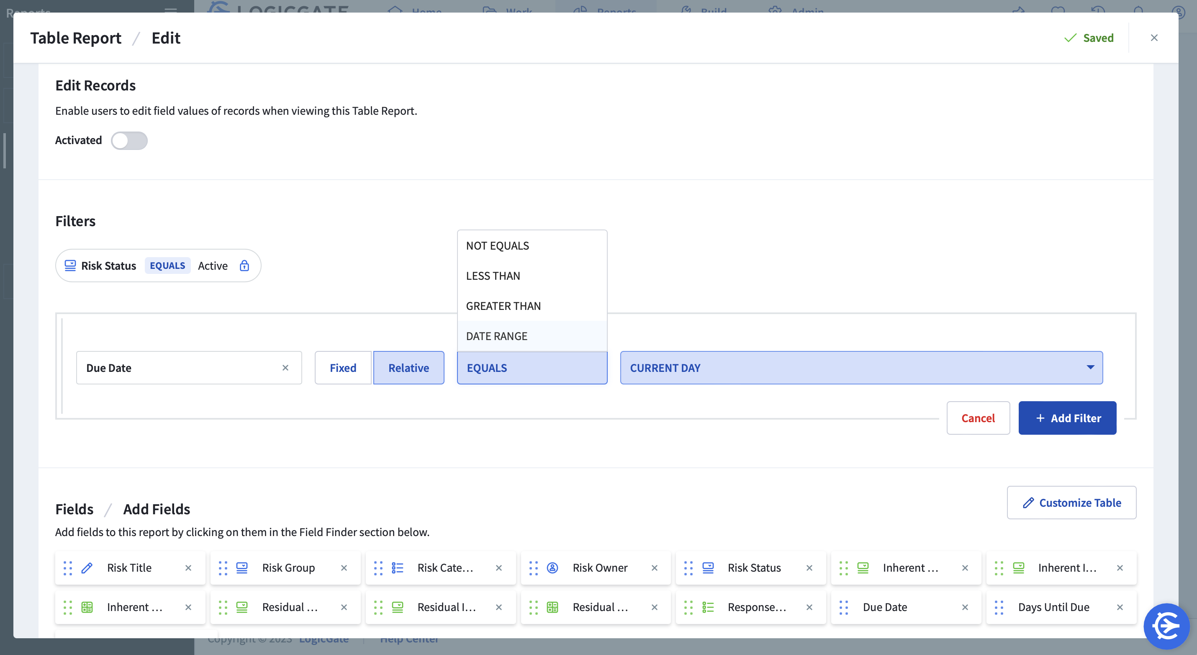Click the person icon on Risk Owner field
This screenshot has width=1197, height=655.
552,567
